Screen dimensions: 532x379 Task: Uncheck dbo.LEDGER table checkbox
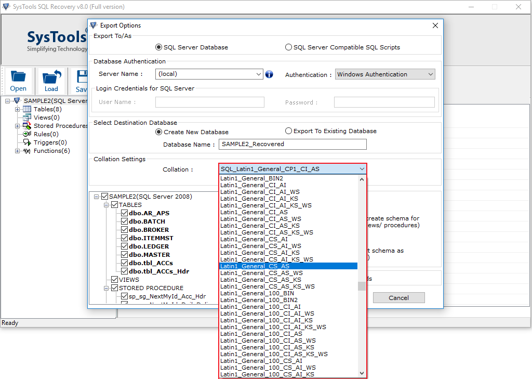click(125, 246)
